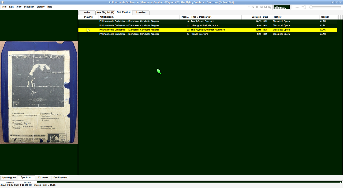Play a random track
The height and width of the screenshot is (188, 343).
tap(270, 7)
